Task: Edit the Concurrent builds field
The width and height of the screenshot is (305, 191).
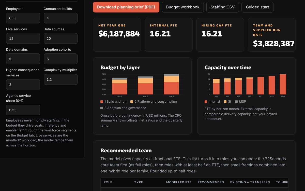Action: pos(60,18)
